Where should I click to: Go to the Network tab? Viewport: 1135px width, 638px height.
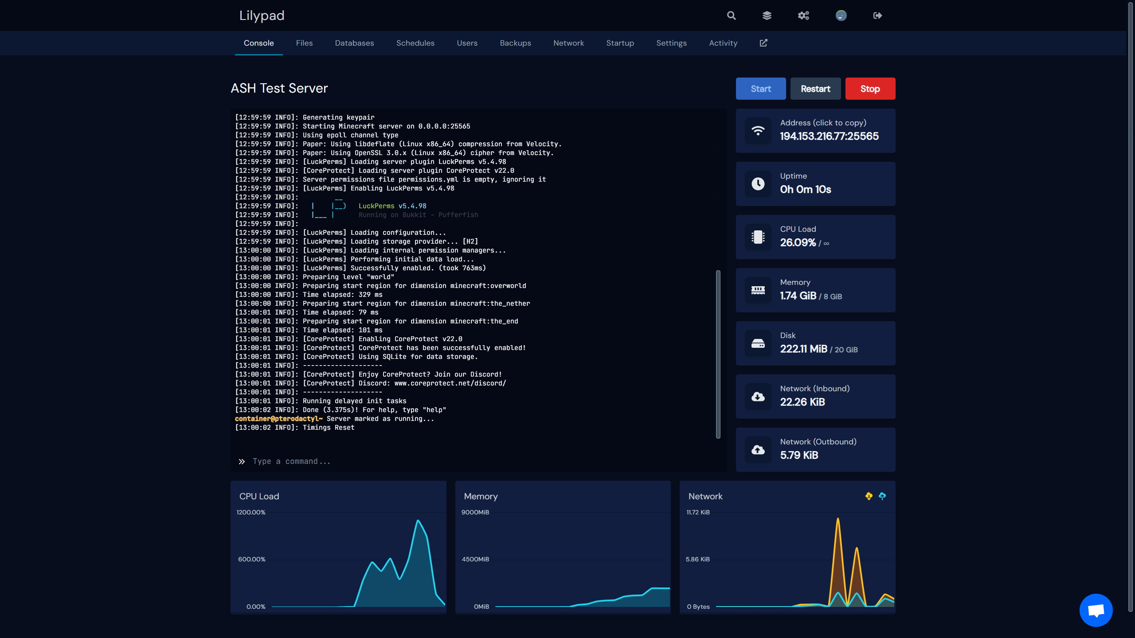(569, 43)
